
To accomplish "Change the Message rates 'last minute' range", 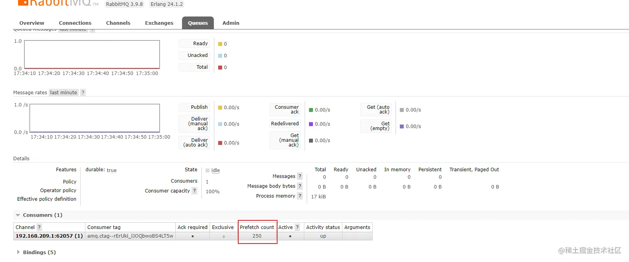I will tap(64, 93).
